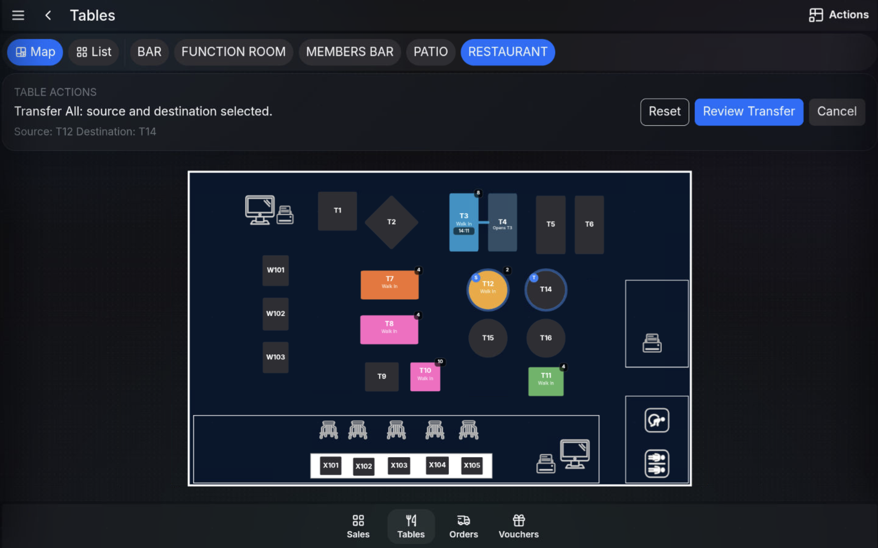Open the Sales tab
The image size is (878, 548).
(x=358, y=527)
